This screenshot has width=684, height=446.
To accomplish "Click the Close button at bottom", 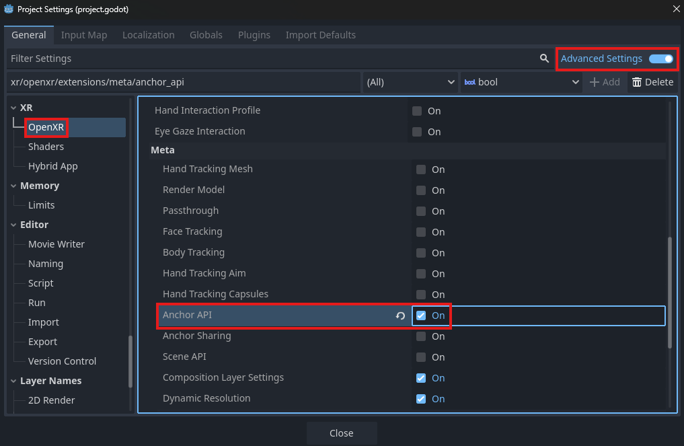I will [342, 433].
